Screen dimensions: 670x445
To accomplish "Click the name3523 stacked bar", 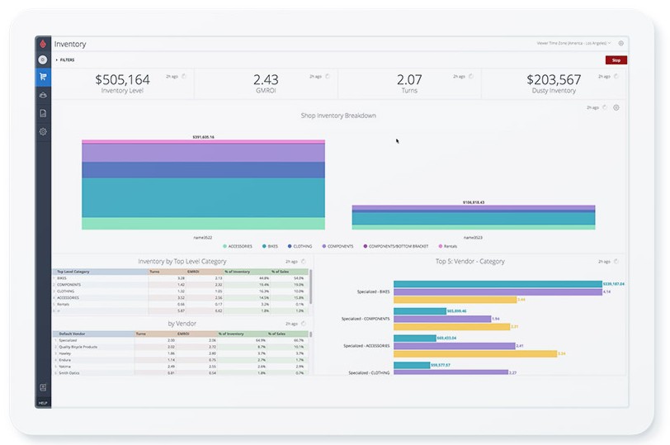I will coord(474,217).
